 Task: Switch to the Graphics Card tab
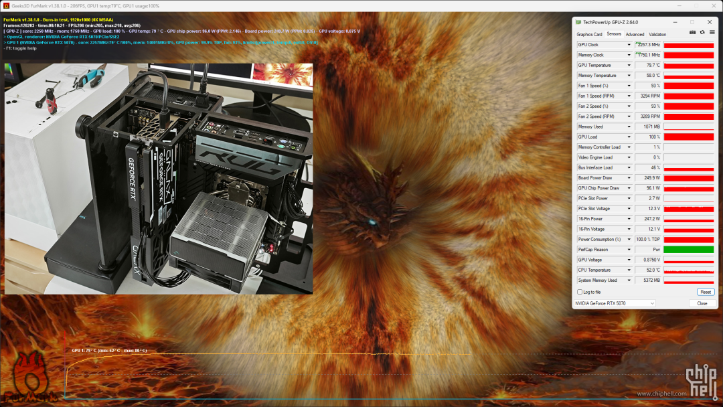coord(589,35)
